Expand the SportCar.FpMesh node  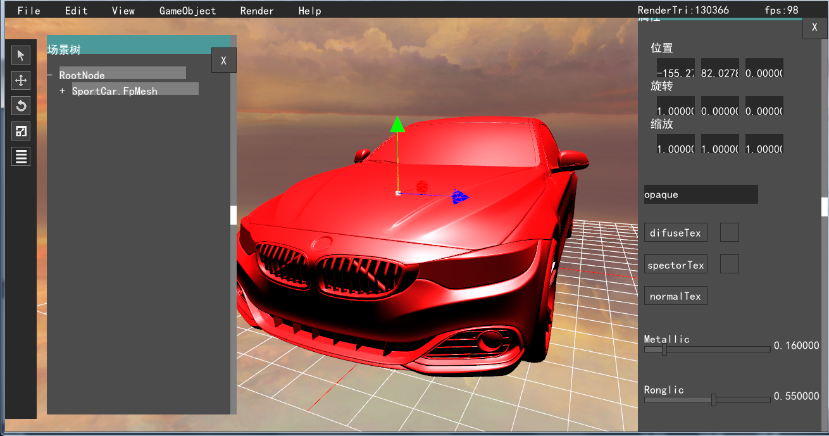pos(62,91)
